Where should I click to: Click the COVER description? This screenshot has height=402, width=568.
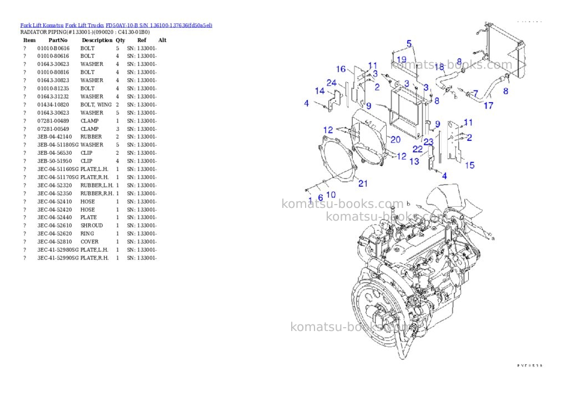89,242
